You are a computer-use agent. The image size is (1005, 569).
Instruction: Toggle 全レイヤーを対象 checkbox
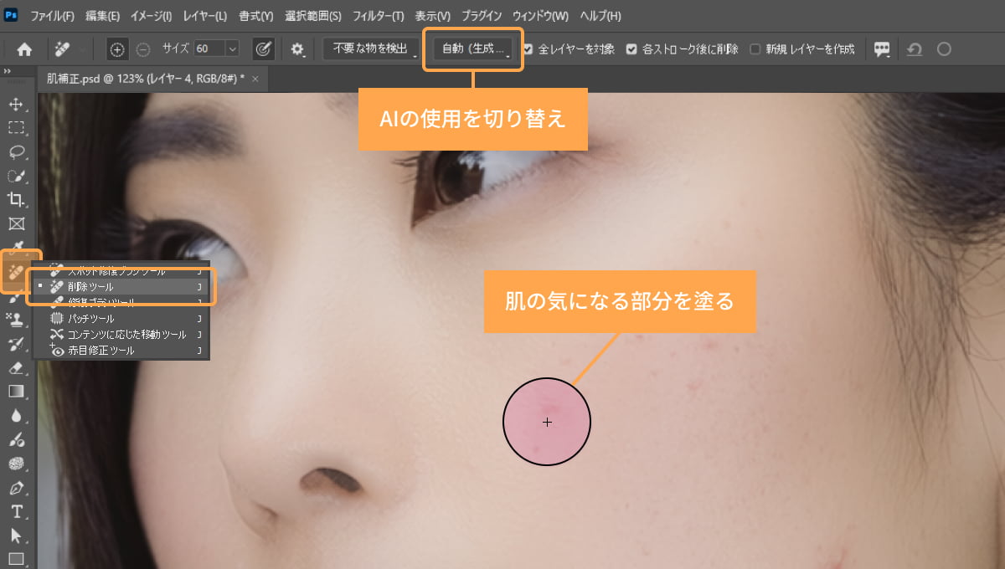pos(528,49)
